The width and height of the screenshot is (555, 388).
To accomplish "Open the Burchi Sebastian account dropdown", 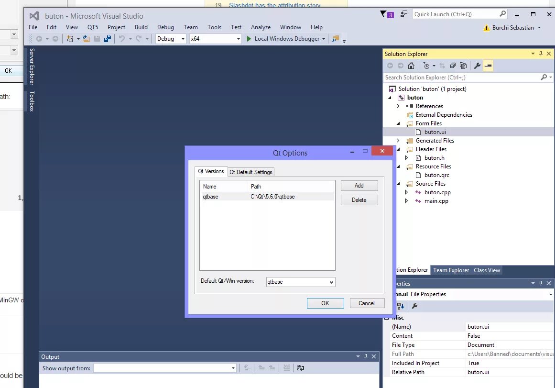I will click(x=539, y=28).
